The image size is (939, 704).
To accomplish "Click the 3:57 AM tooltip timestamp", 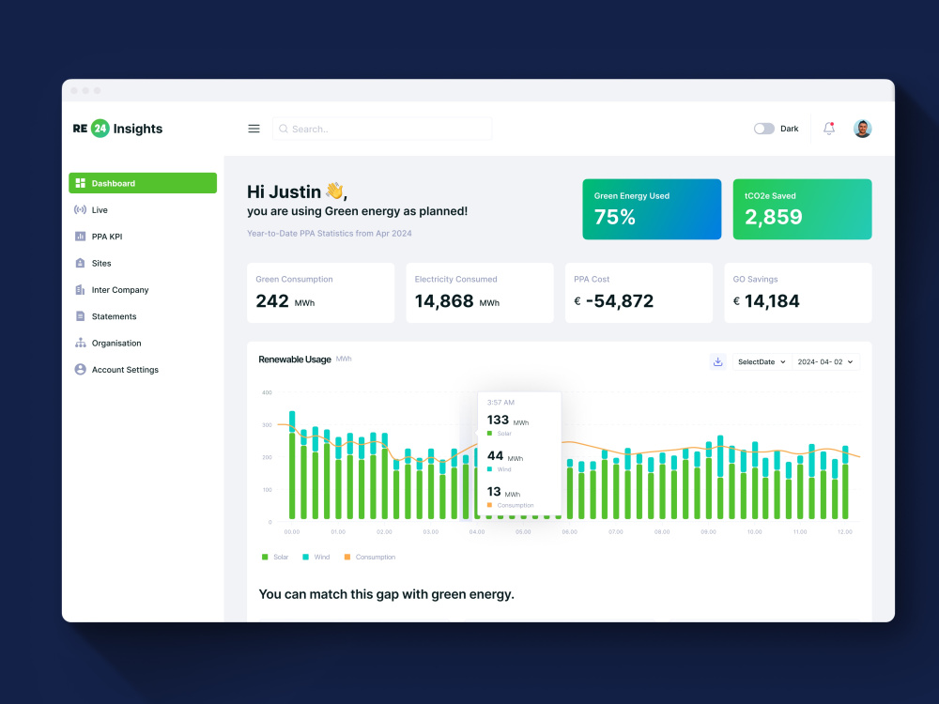I will click(500, 403).
